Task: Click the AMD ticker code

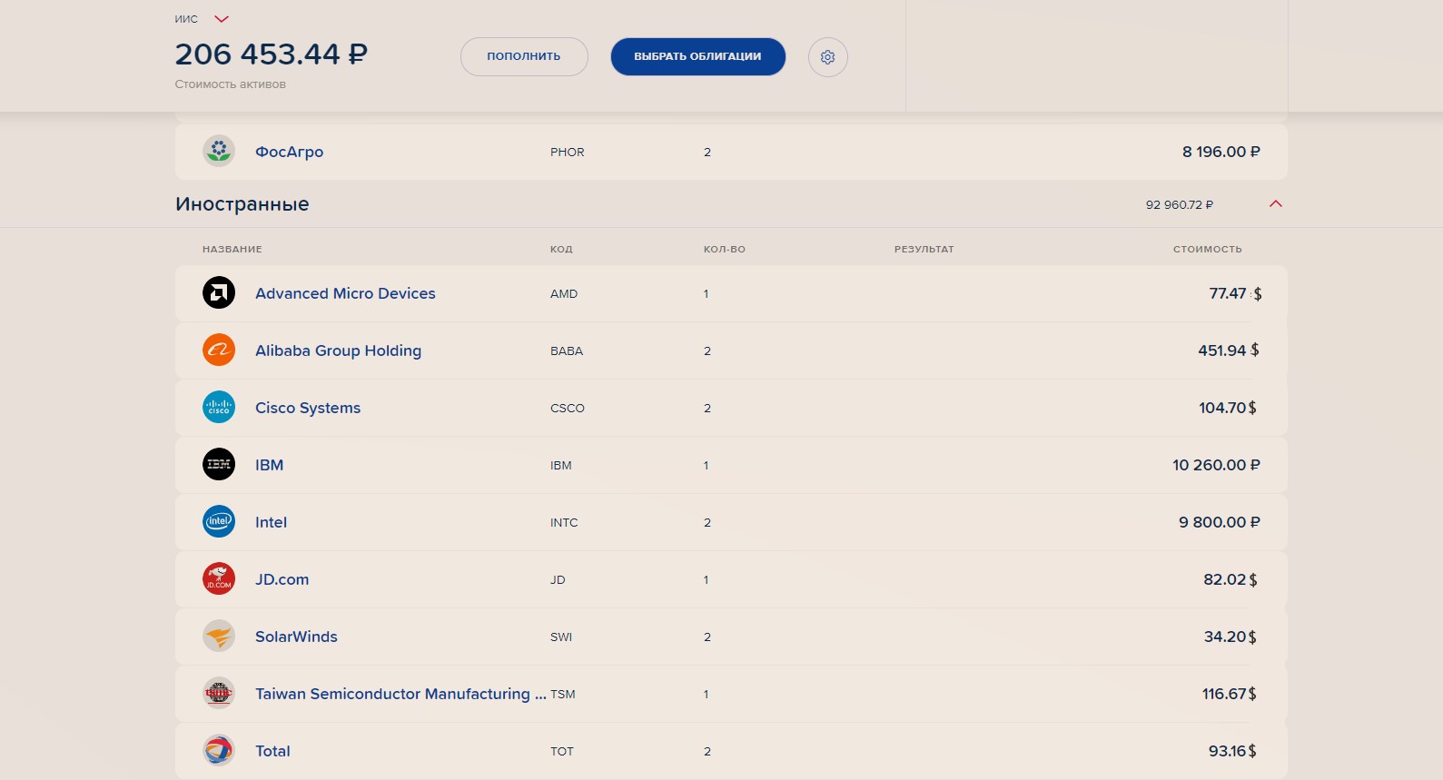Action: click(564, 294)
